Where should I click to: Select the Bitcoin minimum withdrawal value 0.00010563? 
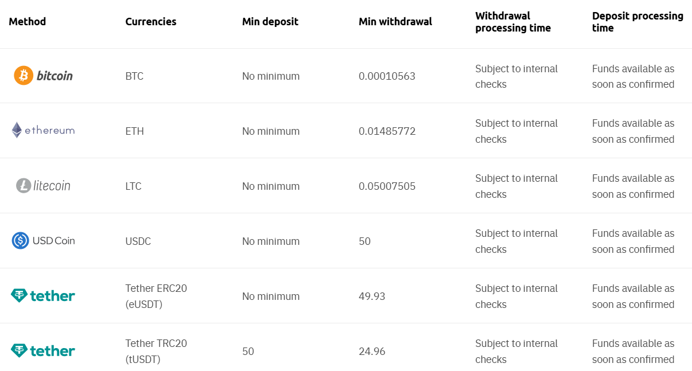[x=387, y=76]
